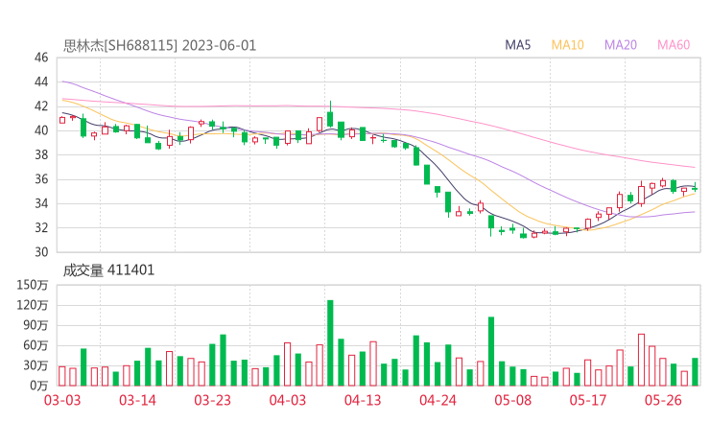Select the MA60 legend label

(x=674, y=45)
